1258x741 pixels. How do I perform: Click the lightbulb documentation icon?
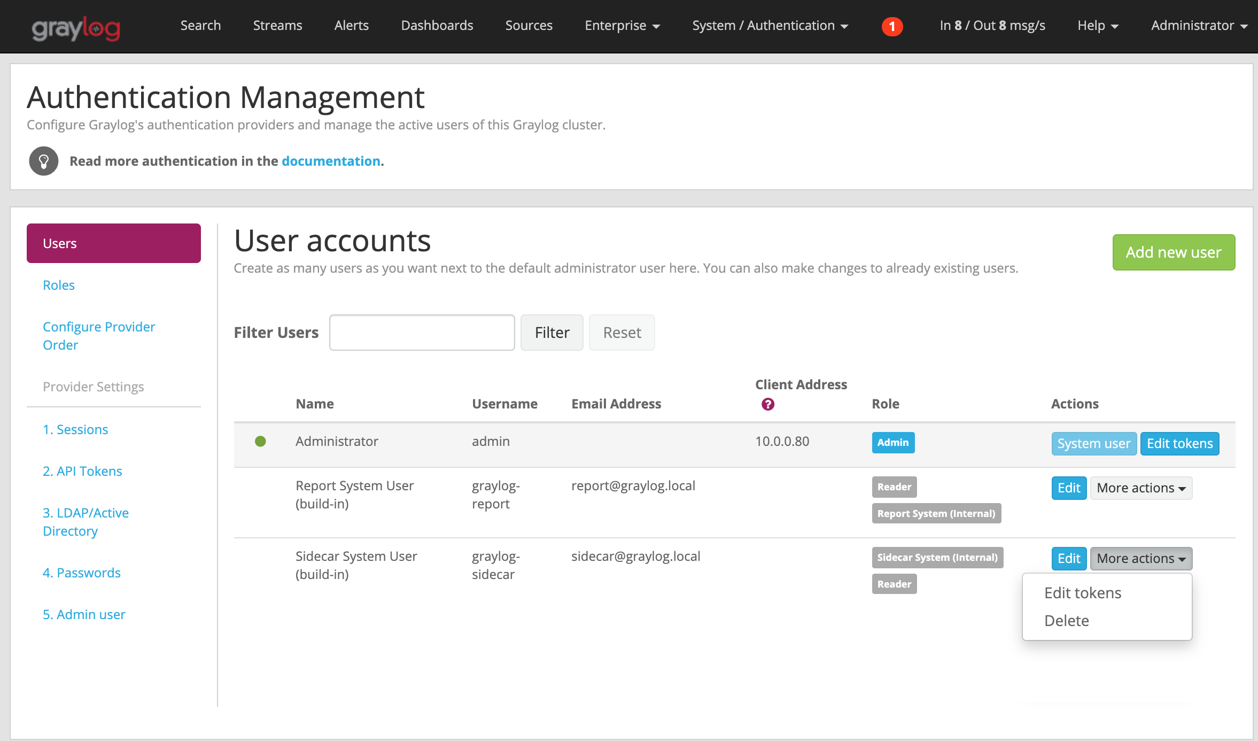pyautogui.click(x=44, y=161)
